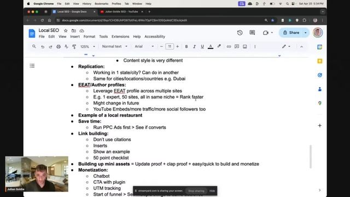The height and width of the screenshot is (197, 350).
Task: Open the Share dropdown arrow
Action: [x=305, y=33]
